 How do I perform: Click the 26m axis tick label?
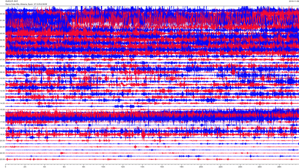point(259,167)
